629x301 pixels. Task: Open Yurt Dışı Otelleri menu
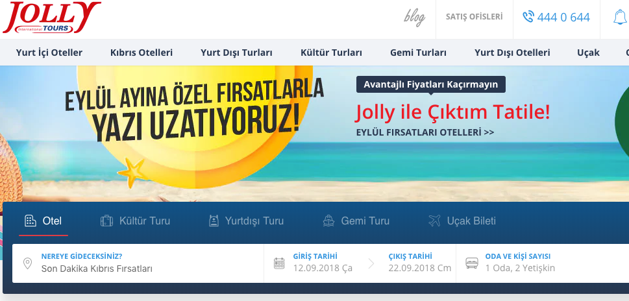[512, 53]
